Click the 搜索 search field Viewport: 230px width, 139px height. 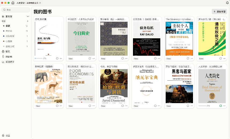tap(16, 10)
